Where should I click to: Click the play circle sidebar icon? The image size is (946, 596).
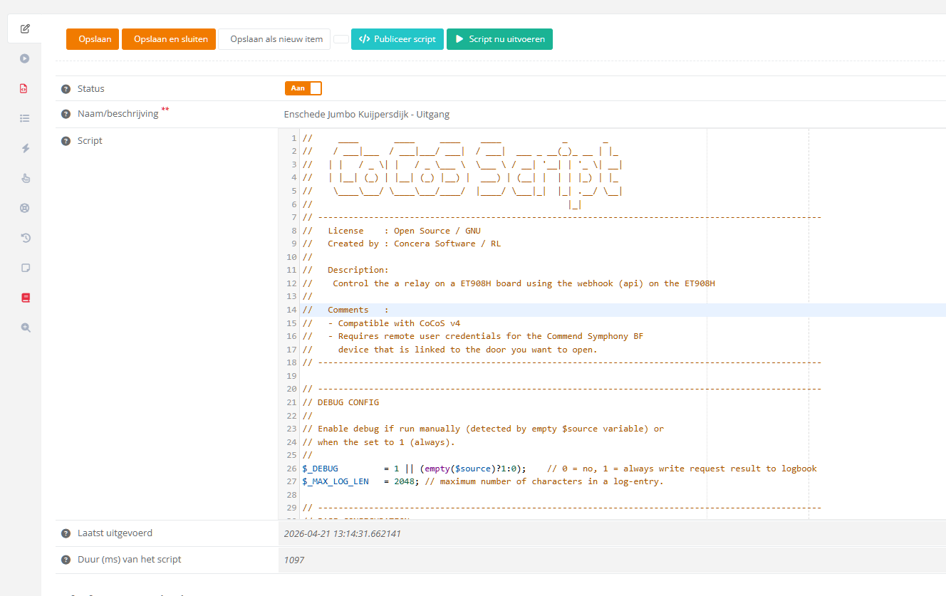point(25,58)
